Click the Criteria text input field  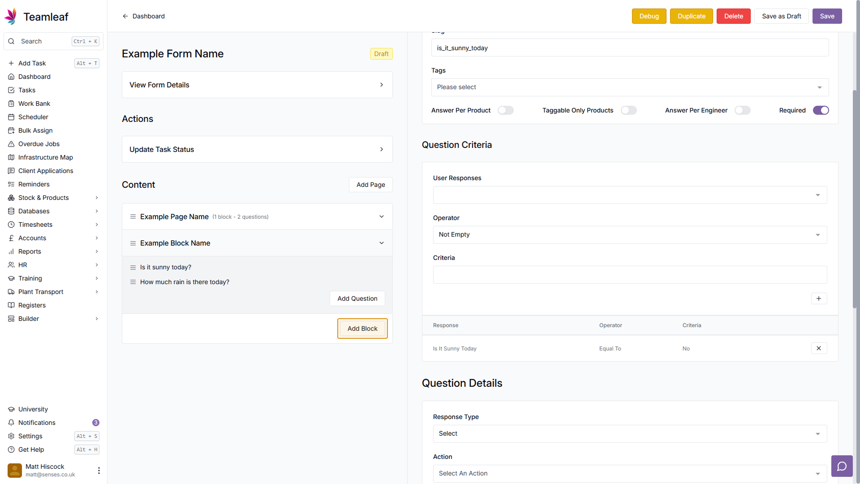pyautogui.click(x=629, y=275)
